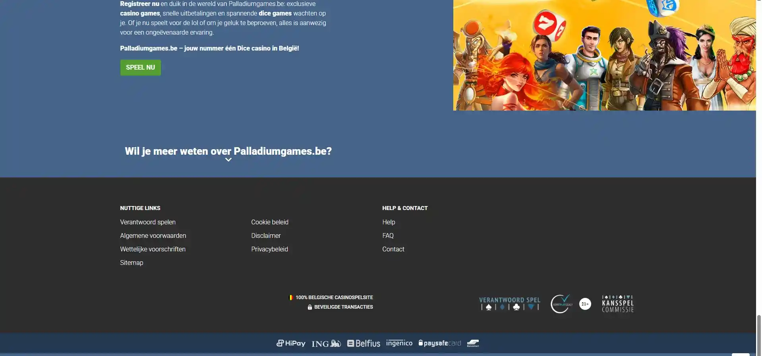762x356 pixels.
Task: Click the Bancontact logo
Action: pos(473,343)
